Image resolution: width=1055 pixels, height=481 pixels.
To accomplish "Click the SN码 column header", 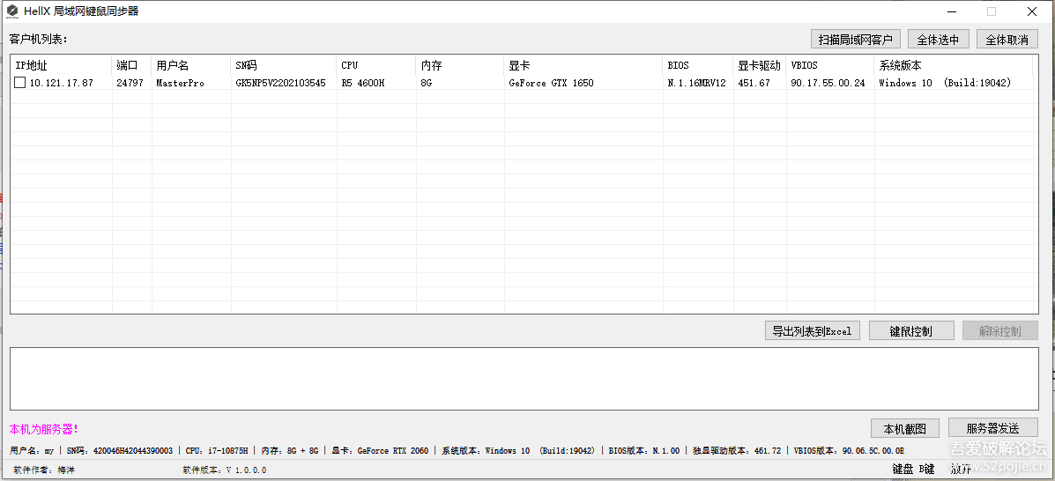I will click(x=283, y=65).
